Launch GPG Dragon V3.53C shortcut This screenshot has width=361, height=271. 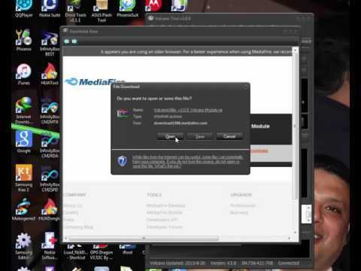click(102, 251)
